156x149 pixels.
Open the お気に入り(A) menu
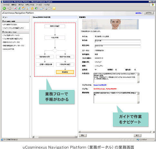30,5
